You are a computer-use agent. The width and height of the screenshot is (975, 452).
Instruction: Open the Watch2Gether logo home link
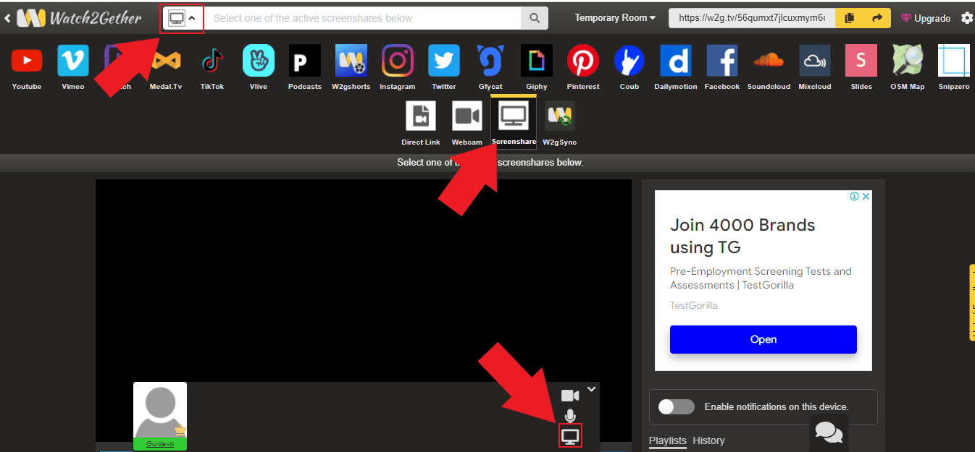(x=80, y=18)
